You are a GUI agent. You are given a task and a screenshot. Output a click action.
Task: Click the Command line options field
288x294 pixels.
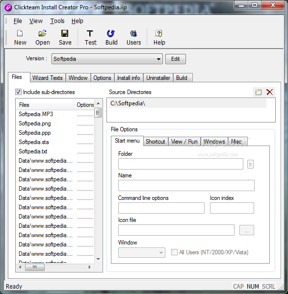(161, 208)
